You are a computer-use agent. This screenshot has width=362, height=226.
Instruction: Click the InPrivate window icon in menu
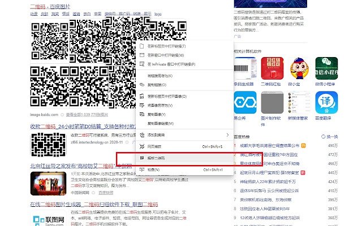(142, 64)
